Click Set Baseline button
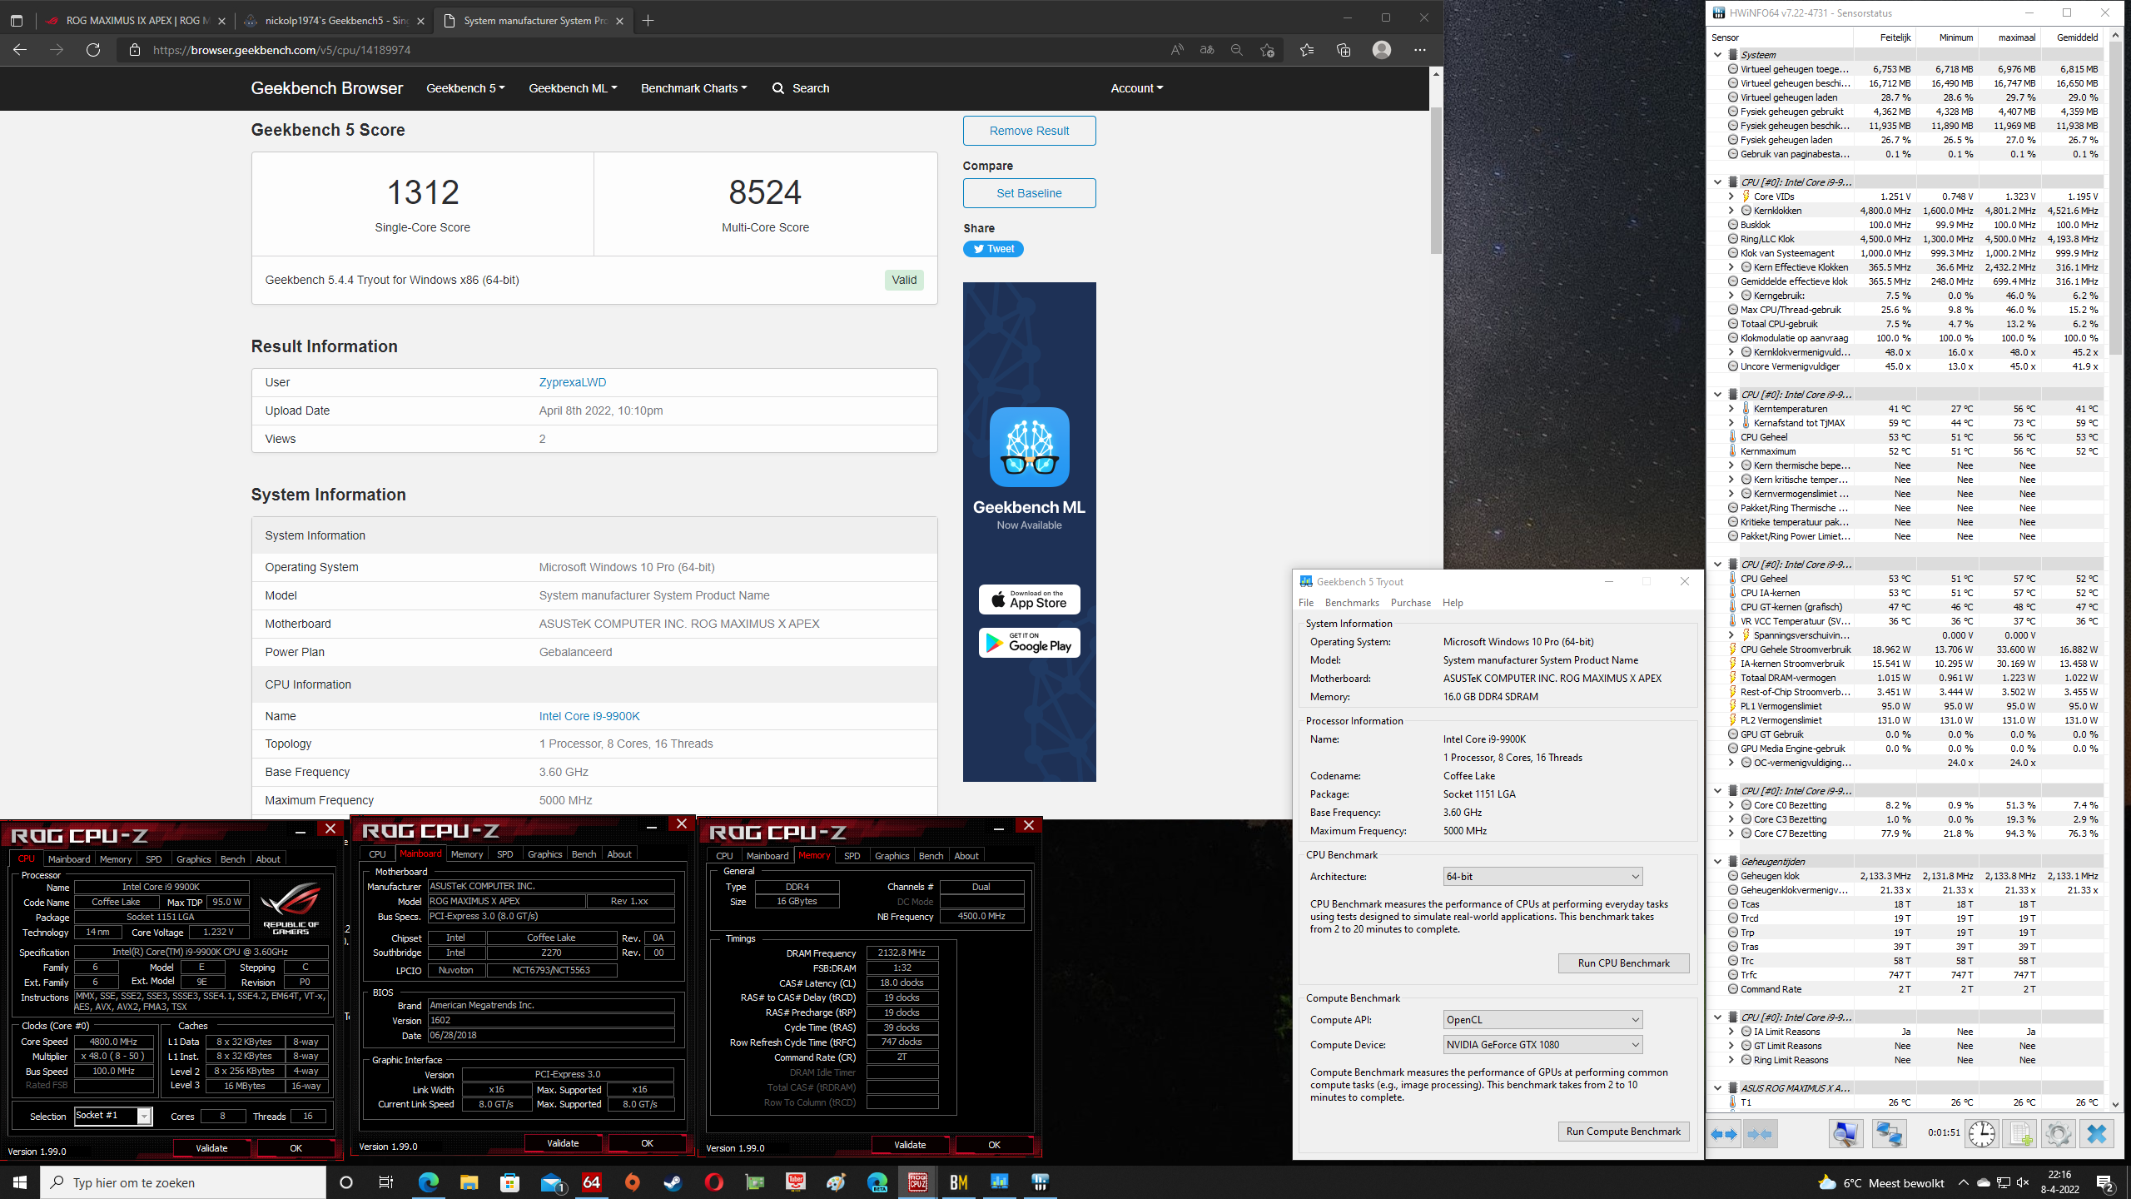This screenshot has width=2131, height=1199. (x=1029, y=193)
